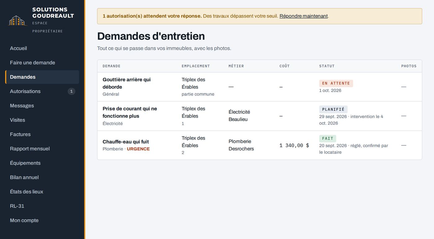434x239 pixels.
Task: Click the Coût column header
Action: 285,66
